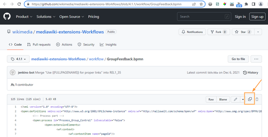
Task: Click the share page icon in address bar
Action: [194, 4]
